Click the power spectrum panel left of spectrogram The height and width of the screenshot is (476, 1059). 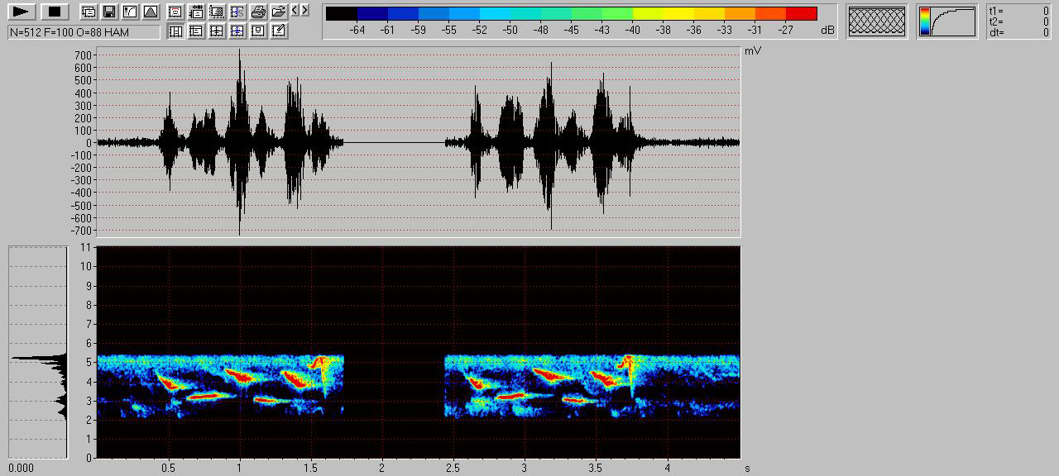38,352
